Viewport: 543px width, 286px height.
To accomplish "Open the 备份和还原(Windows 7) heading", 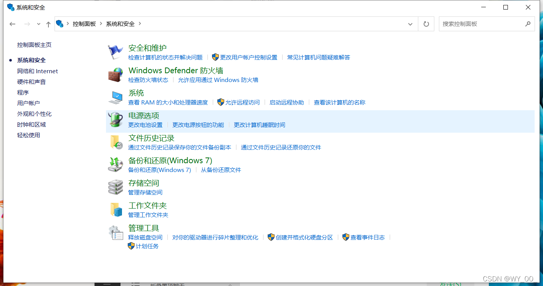I will pos(170,161).
